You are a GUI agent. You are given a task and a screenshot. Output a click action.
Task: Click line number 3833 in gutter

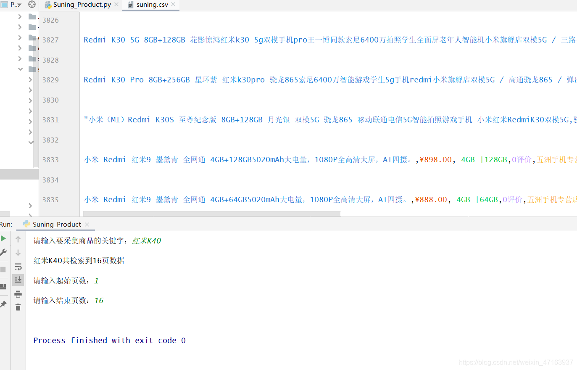(50, 160)
